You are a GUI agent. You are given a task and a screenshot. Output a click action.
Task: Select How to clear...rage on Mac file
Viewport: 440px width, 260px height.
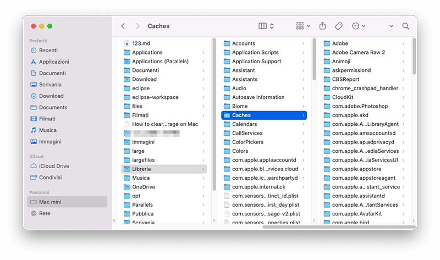pos(164,124)
